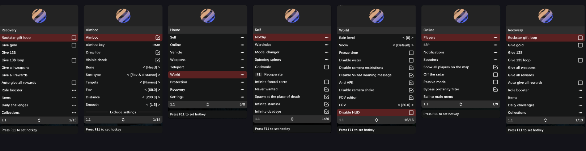This screenshot has width=586, height=151.
Task: Click the logo above the Aimbot panel
Action: pos(123,16)
